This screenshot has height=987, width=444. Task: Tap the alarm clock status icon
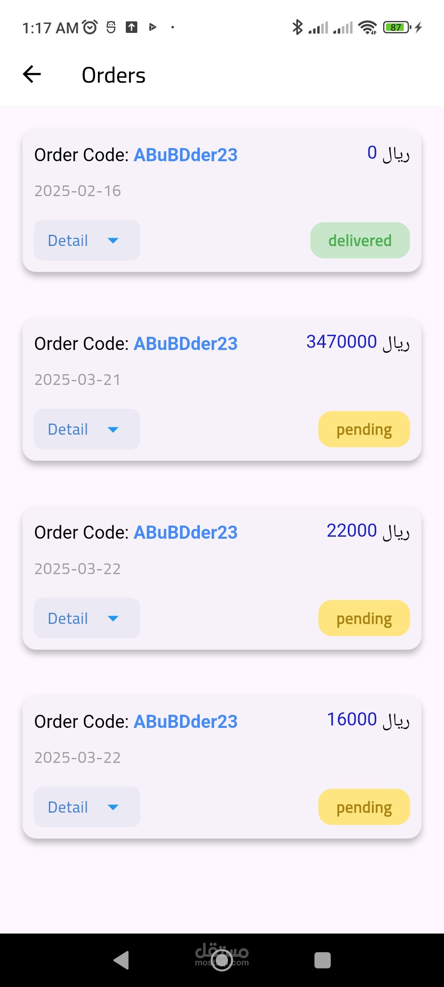tap(90, 27)
